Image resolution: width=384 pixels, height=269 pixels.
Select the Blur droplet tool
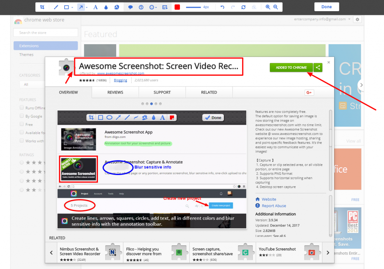(x=106, y=7)
